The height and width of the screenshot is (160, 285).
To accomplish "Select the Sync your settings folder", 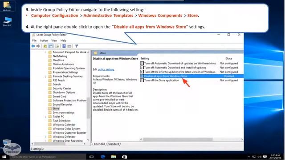I will pyautogui.click(x=64, y=112).
